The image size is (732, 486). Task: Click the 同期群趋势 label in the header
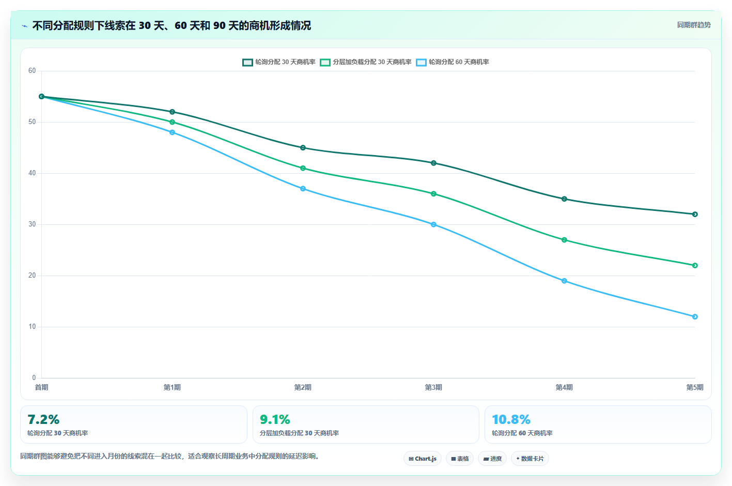(x=694, y=25)
